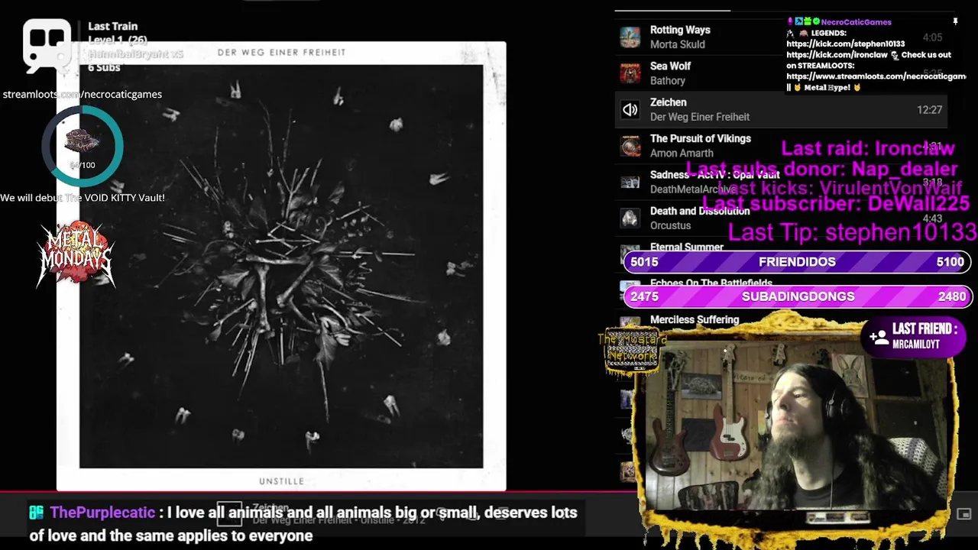Click the 6 Subs train counter
Screen dimensions: 978x550
point(104,67)
